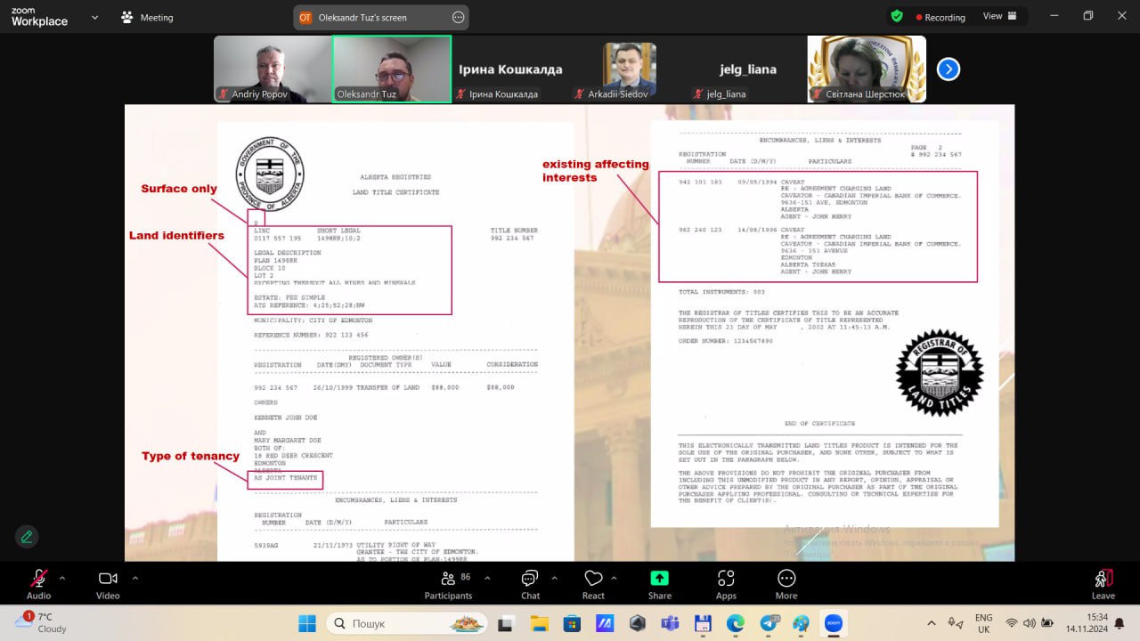
Task: Open Microsoft Edge from the taskbar
Action: click(x=735, y=622)
